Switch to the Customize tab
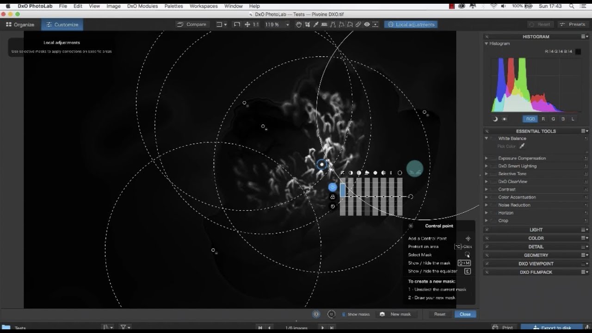Screen dimensions: 592x333 (x=62, y=25)
